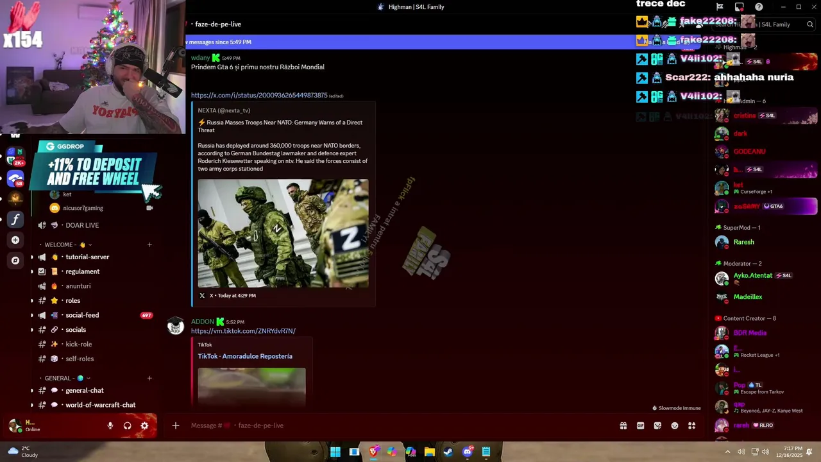Open TikTok Amoradulce Reposteria embed title
The image size is (821, 462).
pyautogui.click(x=245, y=356)
